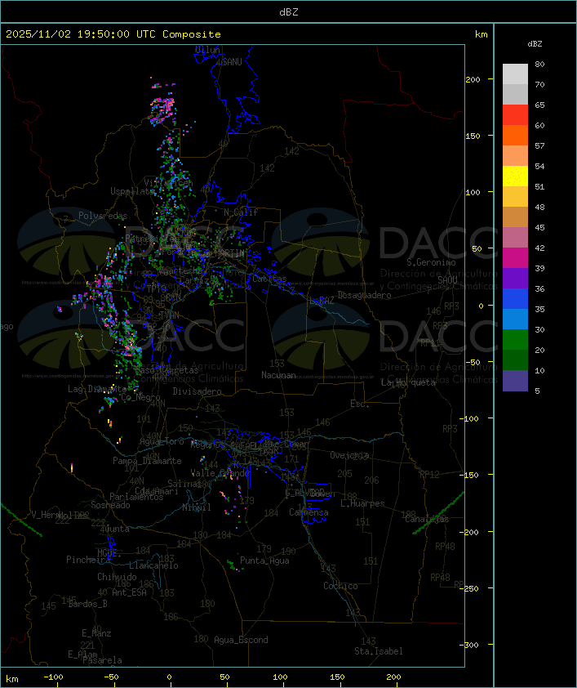Click the 'Punta_Agua' map label
Viewport: 577px width, 688px height.
(x=264, y=561)
